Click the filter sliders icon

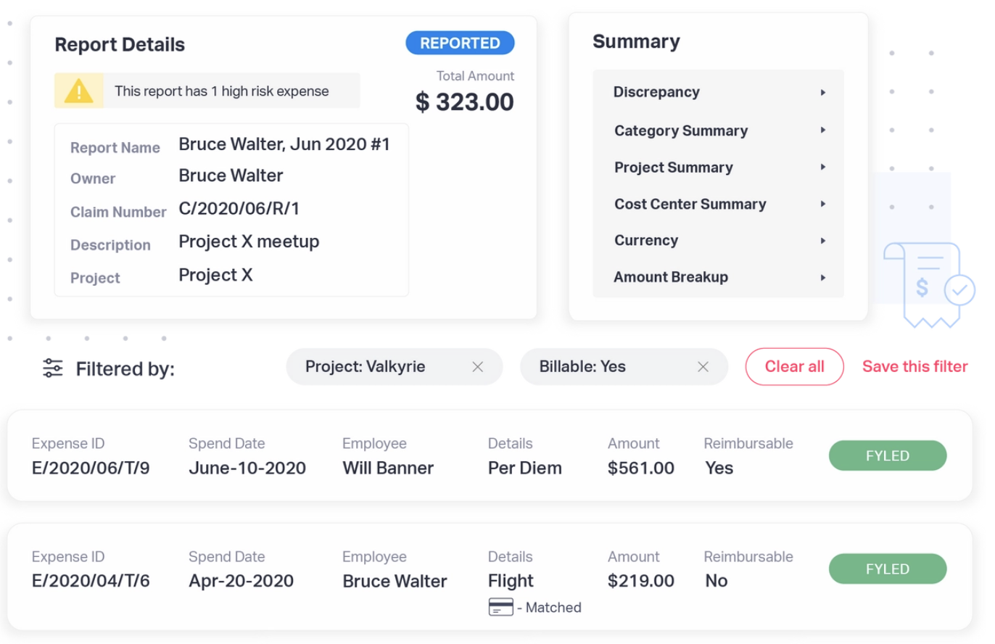pyautogui.click(x=53, y=368)
